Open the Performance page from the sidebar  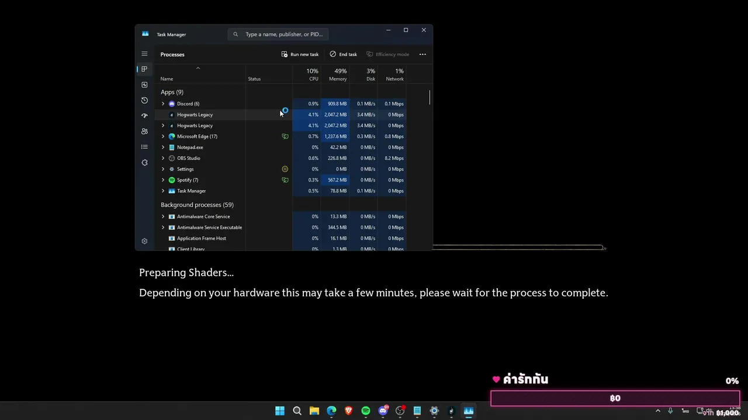pyautogui.click(x=144, y=85)
